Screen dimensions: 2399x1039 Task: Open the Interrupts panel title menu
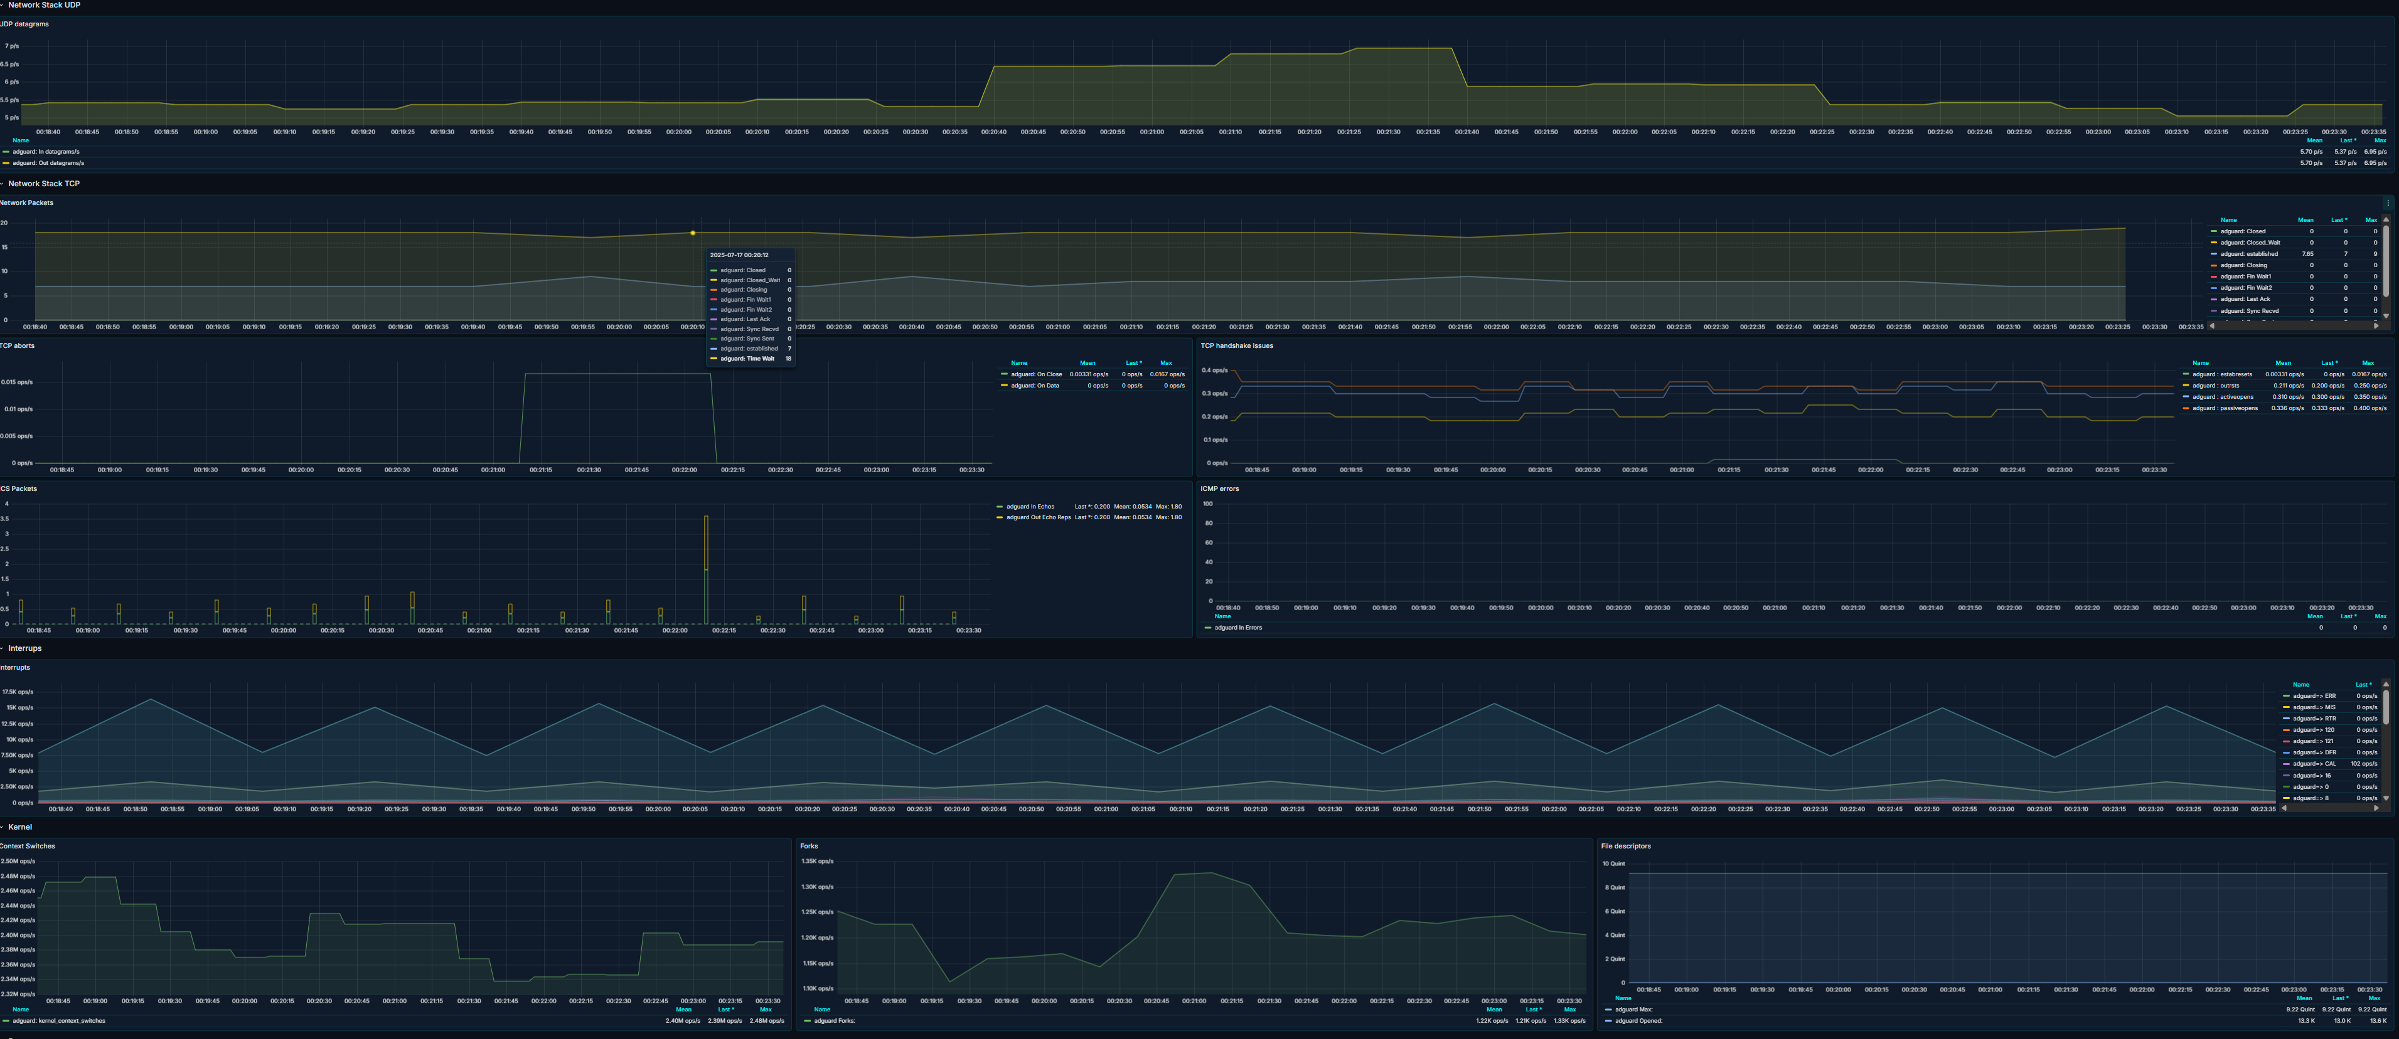(x=16, y=668)
